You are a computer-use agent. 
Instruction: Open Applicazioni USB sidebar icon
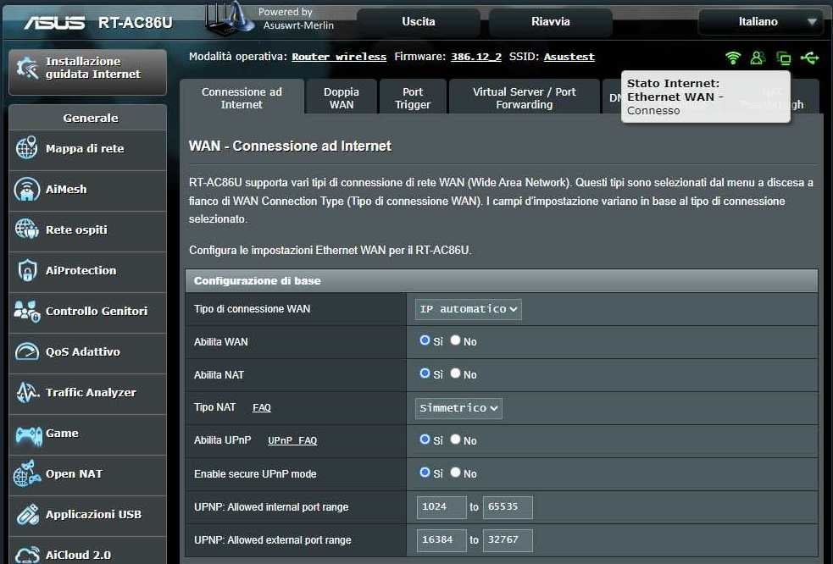(27, 514)
